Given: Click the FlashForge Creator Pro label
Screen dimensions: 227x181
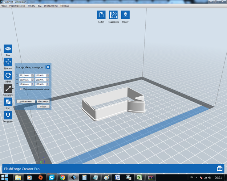Looking at the screenshot, I should click(22, 169).
